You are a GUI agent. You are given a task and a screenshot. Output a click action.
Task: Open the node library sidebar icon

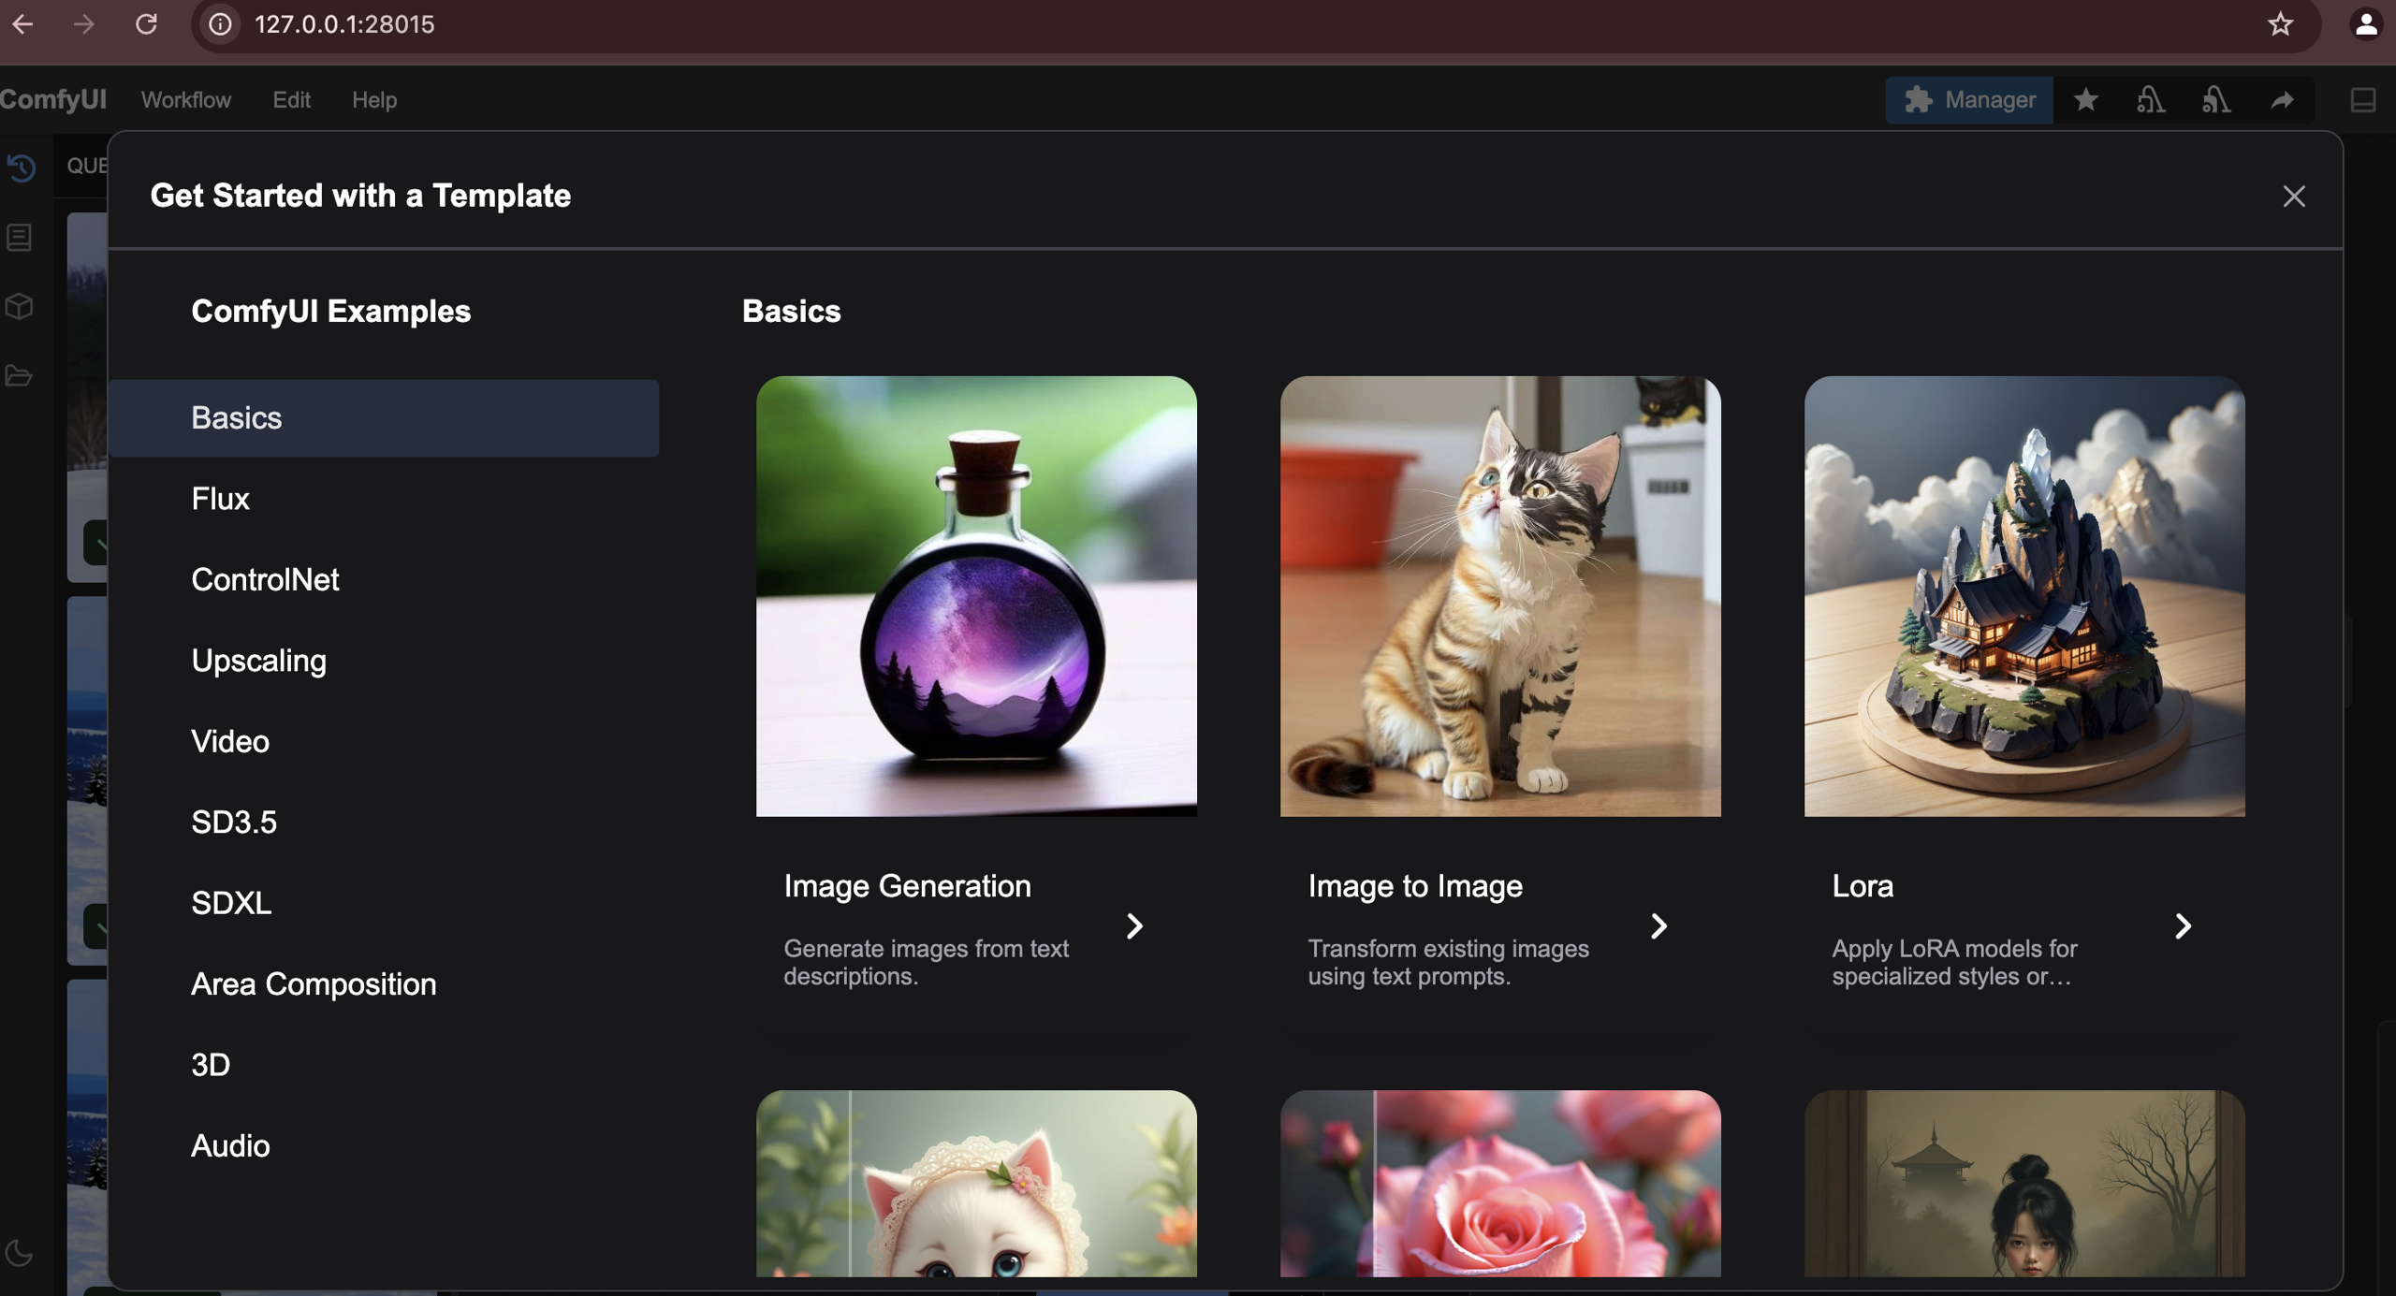[20, 237]
